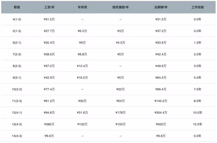Click the 股权激励/年 column header
The height and width of the screenshot is (143, 217).
pos(120,7)
